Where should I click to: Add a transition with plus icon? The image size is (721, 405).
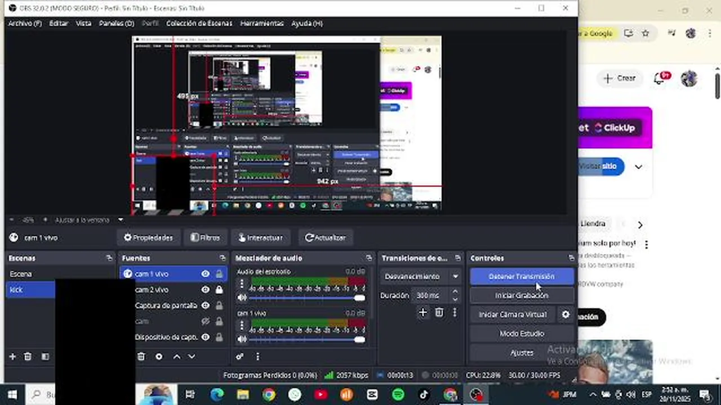click(423, 312)
